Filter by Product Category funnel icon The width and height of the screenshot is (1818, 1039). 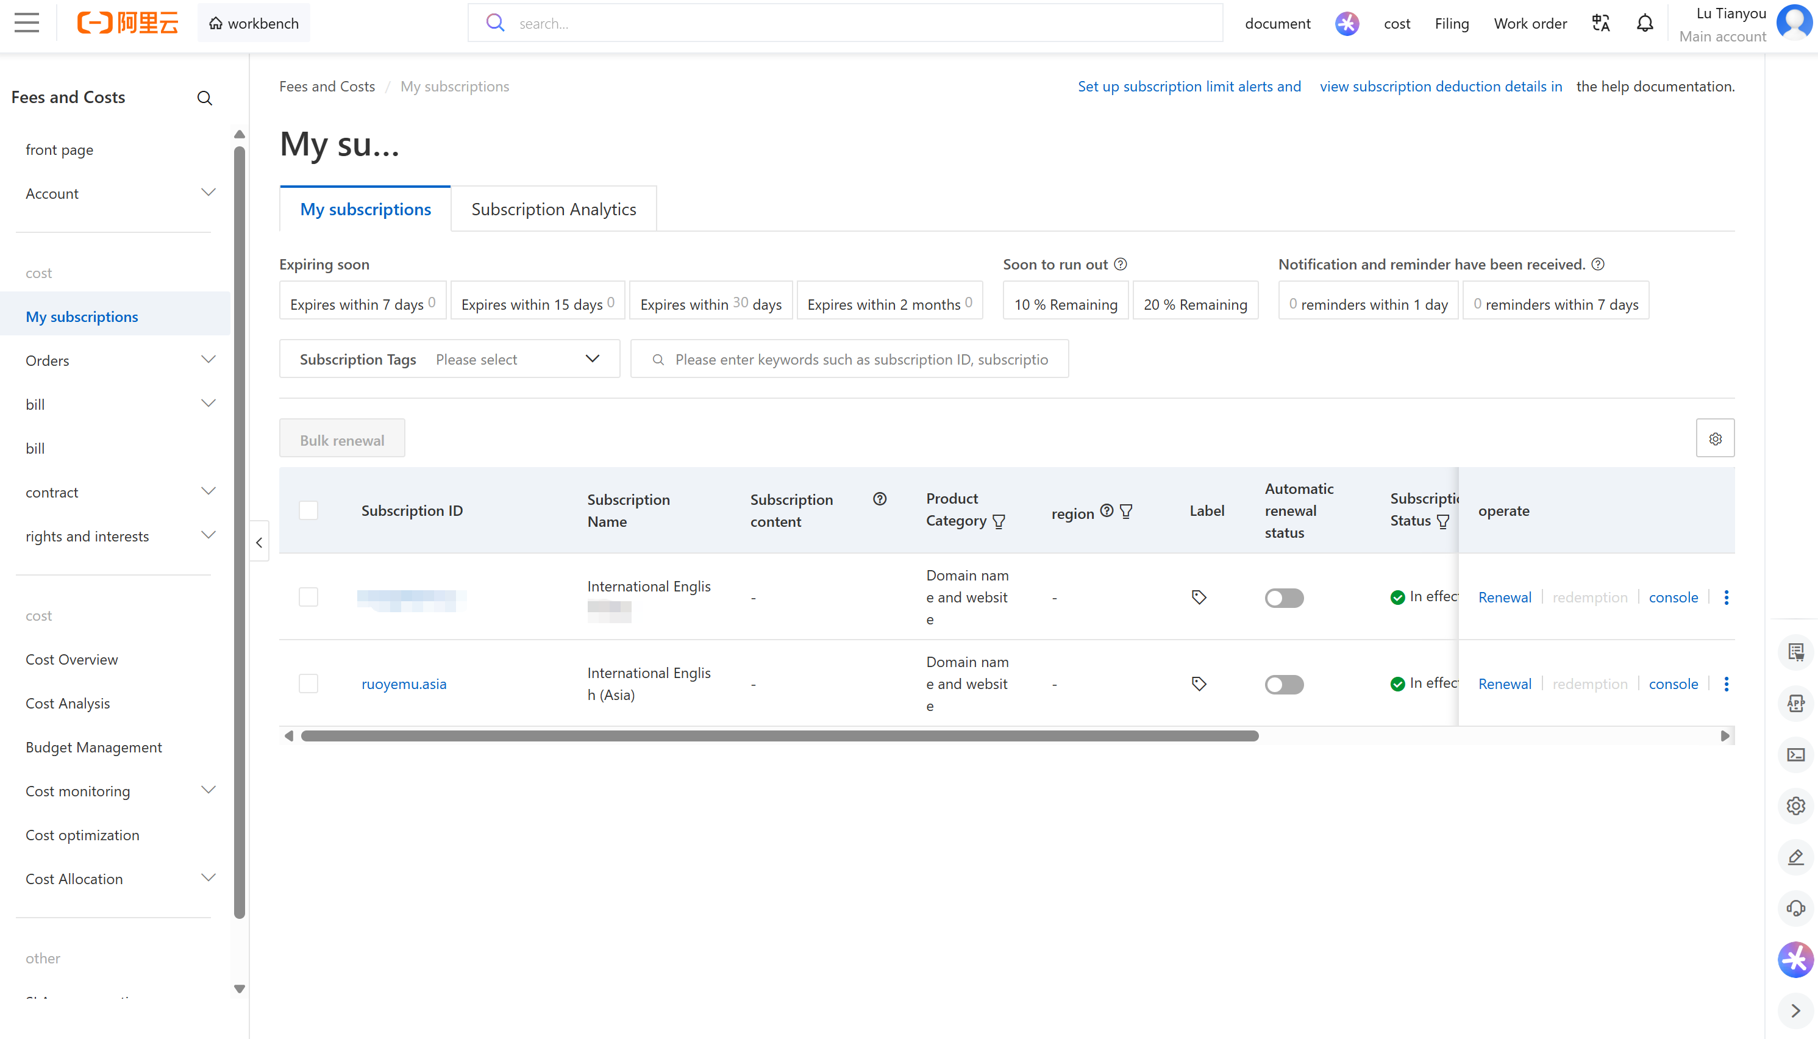(x=998, y=522)
